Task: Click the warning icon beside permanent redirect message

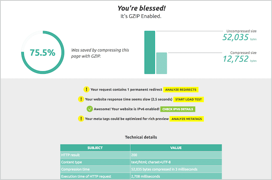Action: [86, 89]
